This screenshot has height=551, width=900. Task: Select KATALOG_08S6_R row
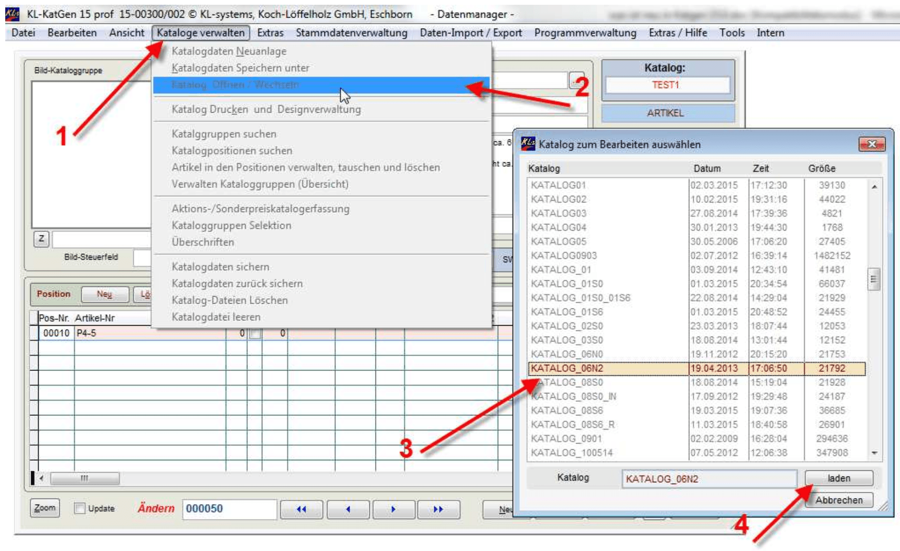point(696,424)
